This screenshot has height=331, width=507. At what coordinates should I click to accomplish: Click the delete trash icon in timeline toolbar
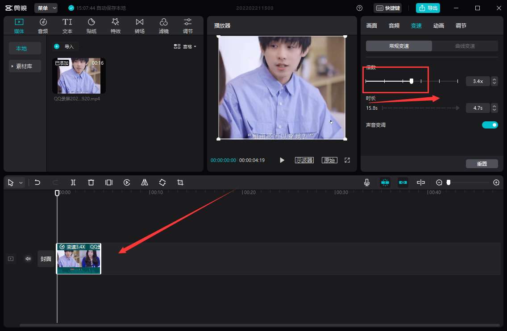(91, 182)
